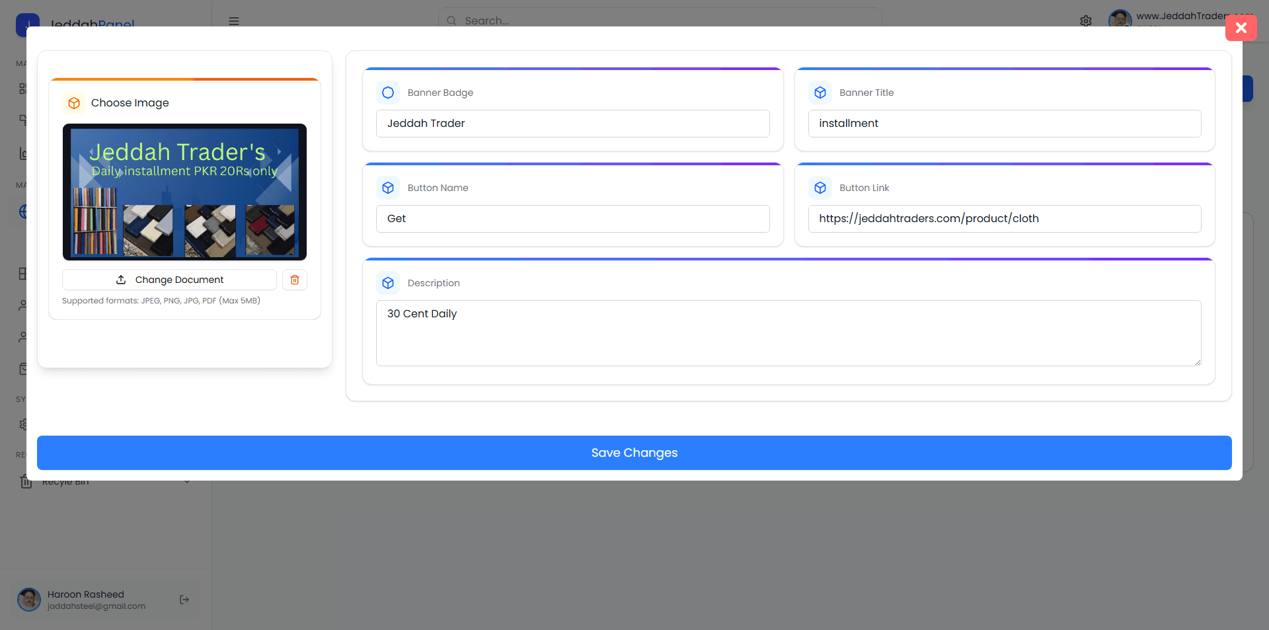Click the Choose Image box icon

point(74,103)
